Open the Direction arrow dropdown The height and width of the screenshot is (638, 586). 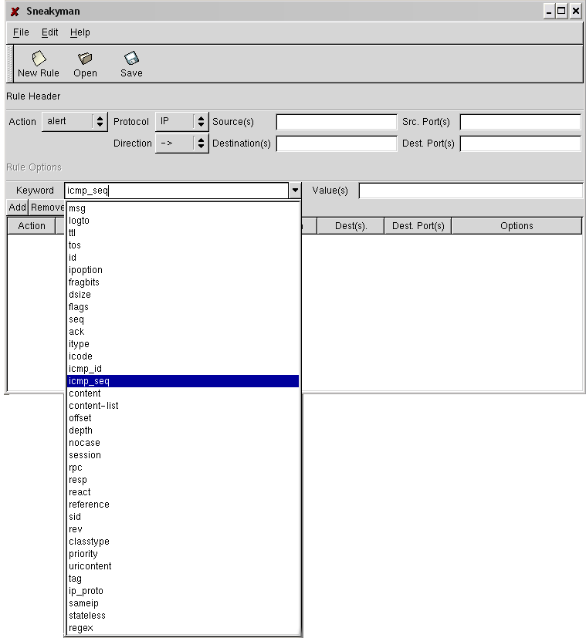(181, 143)
